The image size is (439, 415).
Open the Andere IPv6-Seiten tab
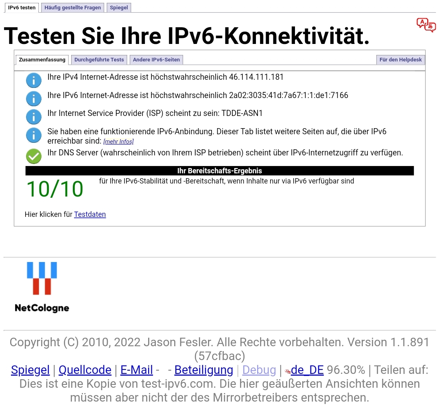[156, 60]
